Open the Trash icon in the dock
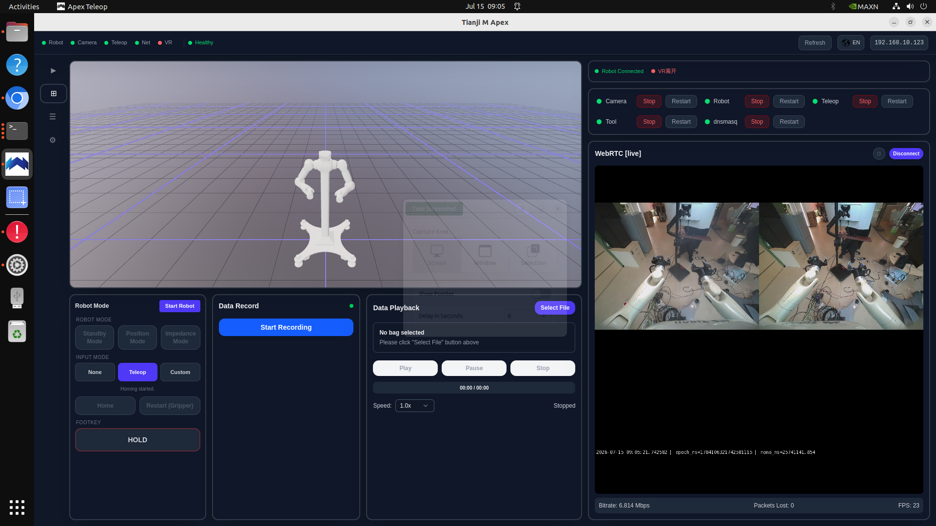The image size is (936, 526). [17, 332]
